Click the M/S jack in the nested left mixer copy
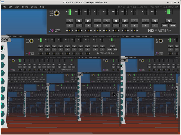Viewport: 181px width, 135px height. tap(31, 41)
